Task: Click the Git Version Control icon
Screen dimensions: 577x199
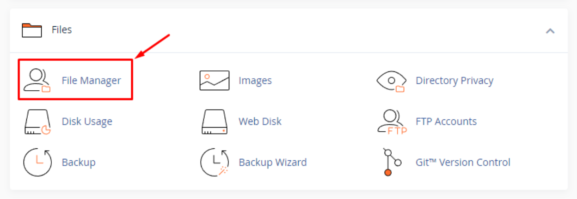Action: pos(391,162)
